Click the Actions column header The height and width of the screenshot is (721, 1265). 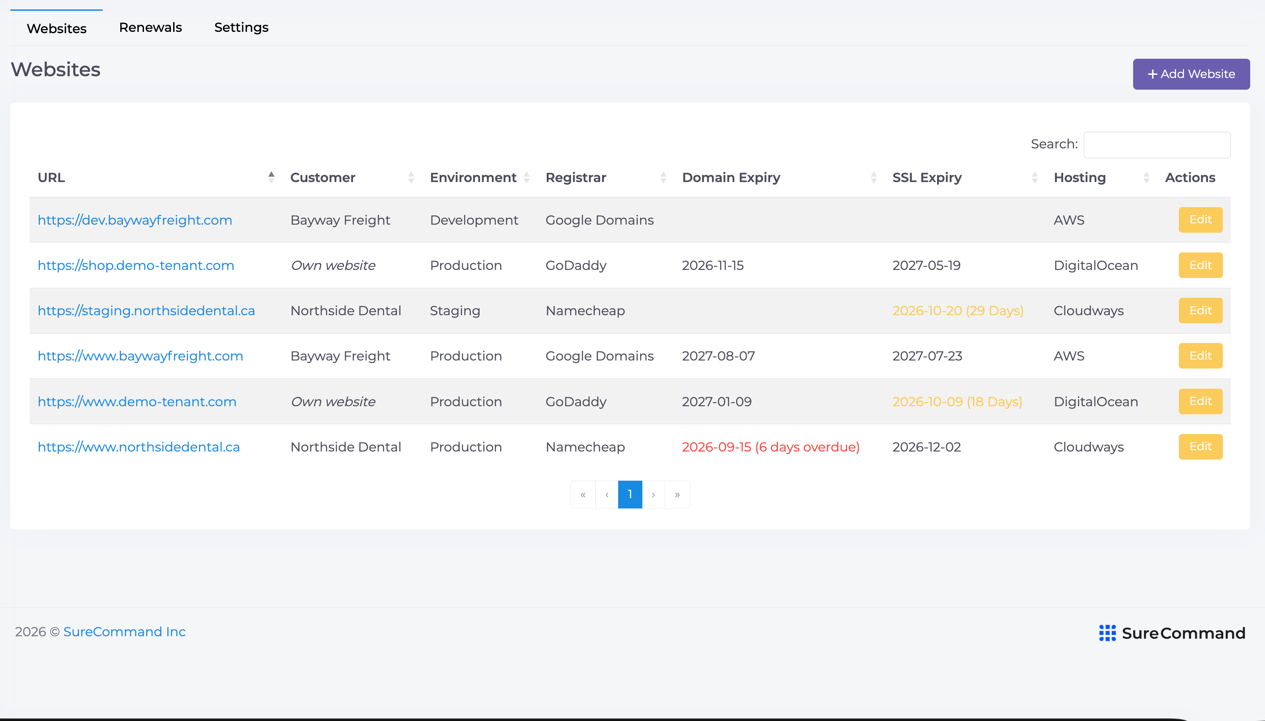pos(1190,178)
